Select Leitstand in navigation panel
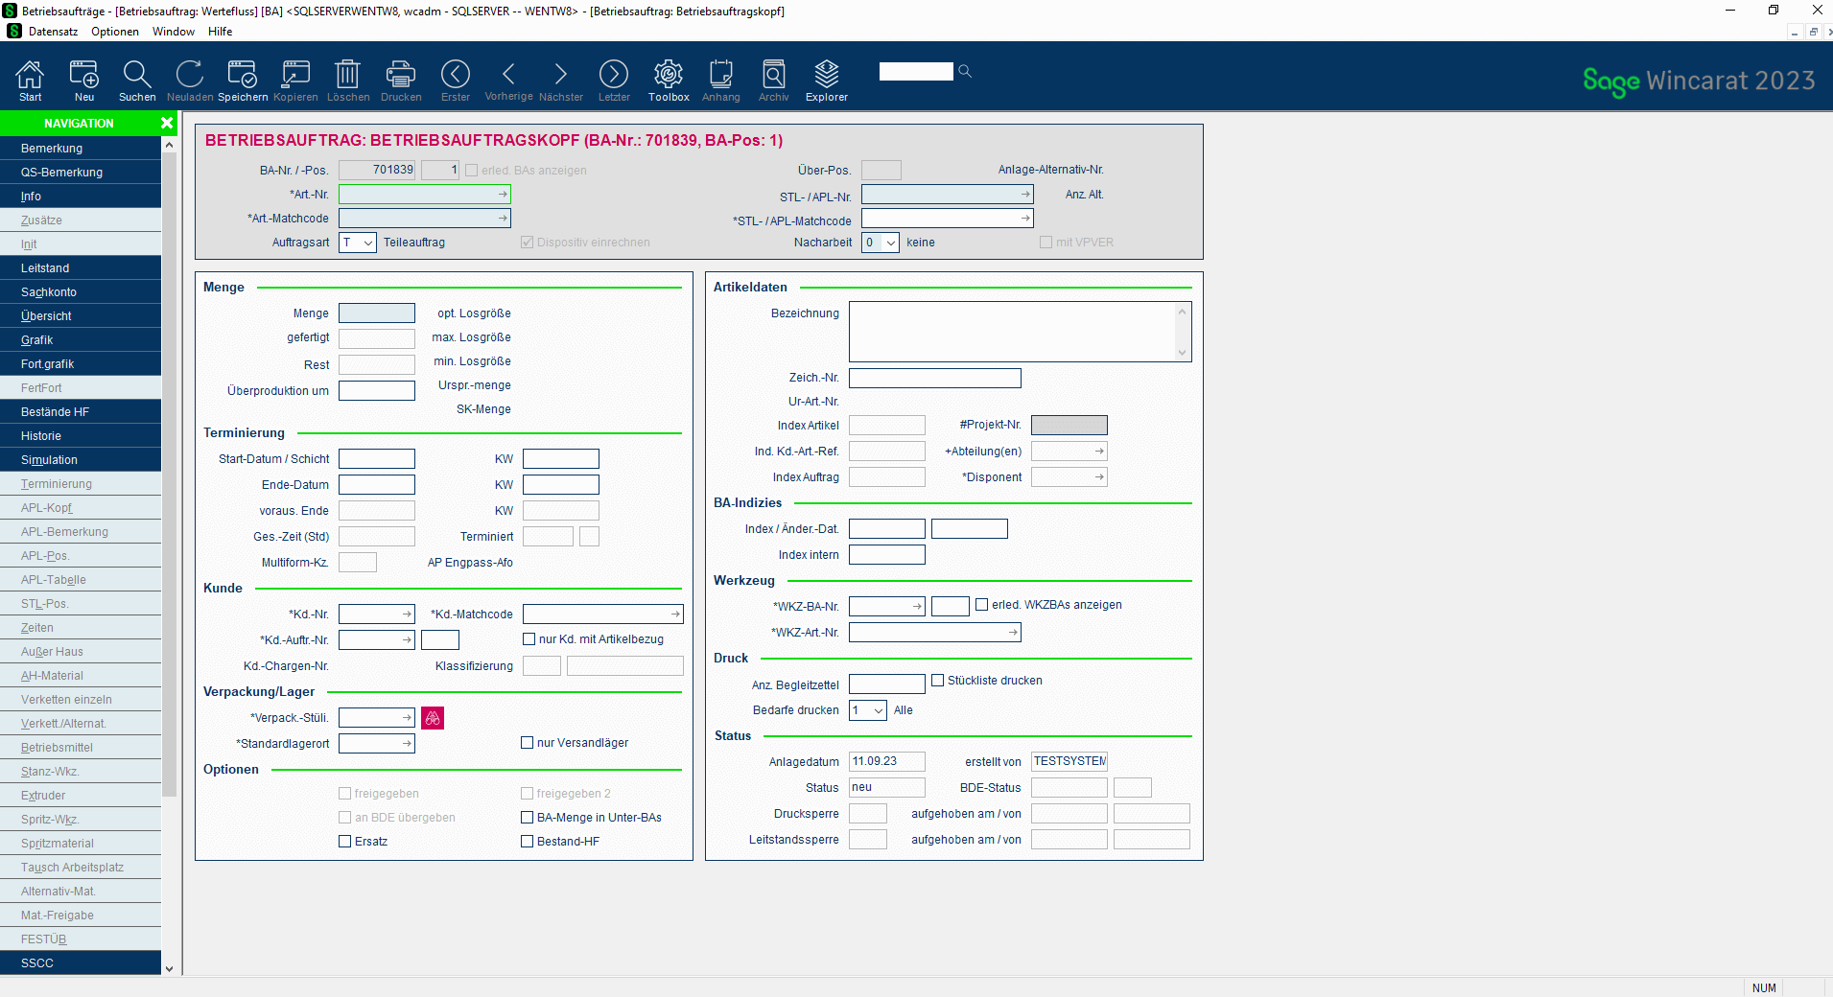The width and height of the screenshot is (1833, 997). click(x=81, y=268)
